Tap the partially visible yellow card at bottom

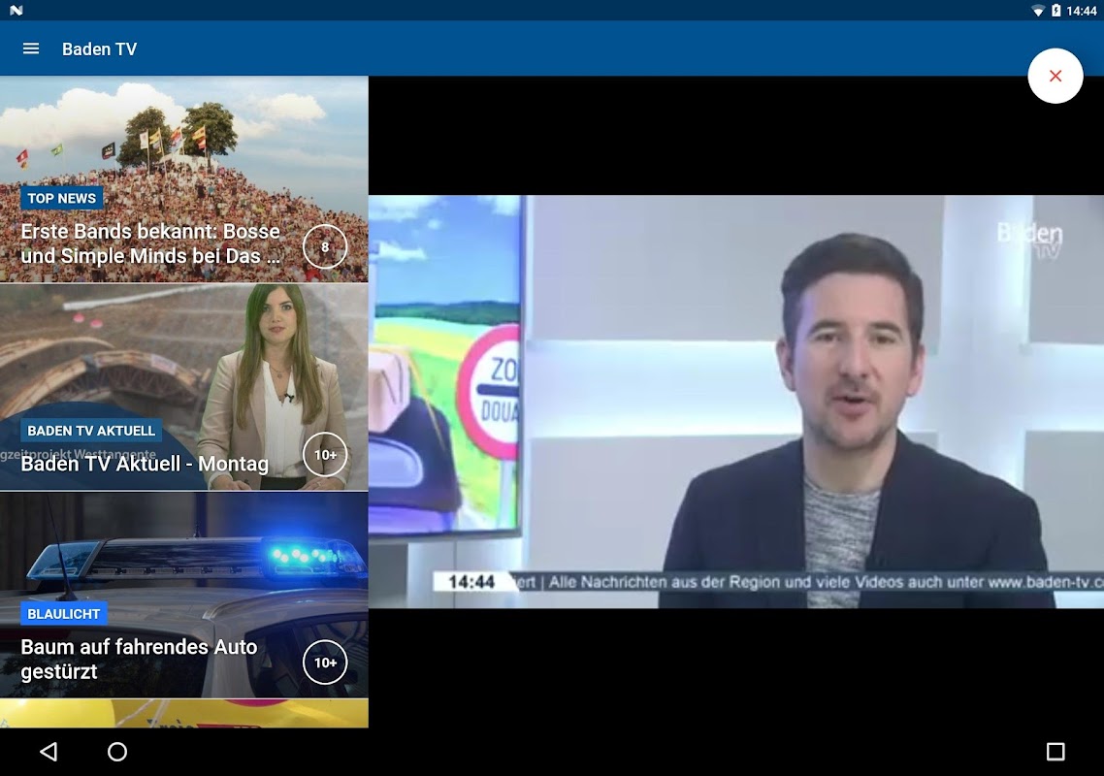coord(184,713)
